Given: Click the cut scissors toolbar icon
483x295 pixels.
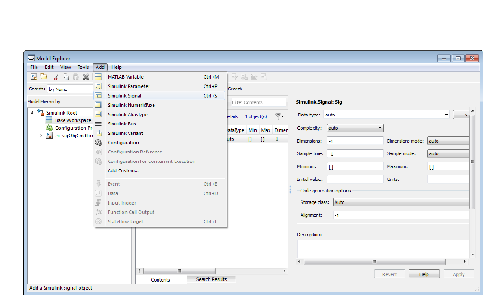Looking at the screenshot, I should [x=56, y=77].
